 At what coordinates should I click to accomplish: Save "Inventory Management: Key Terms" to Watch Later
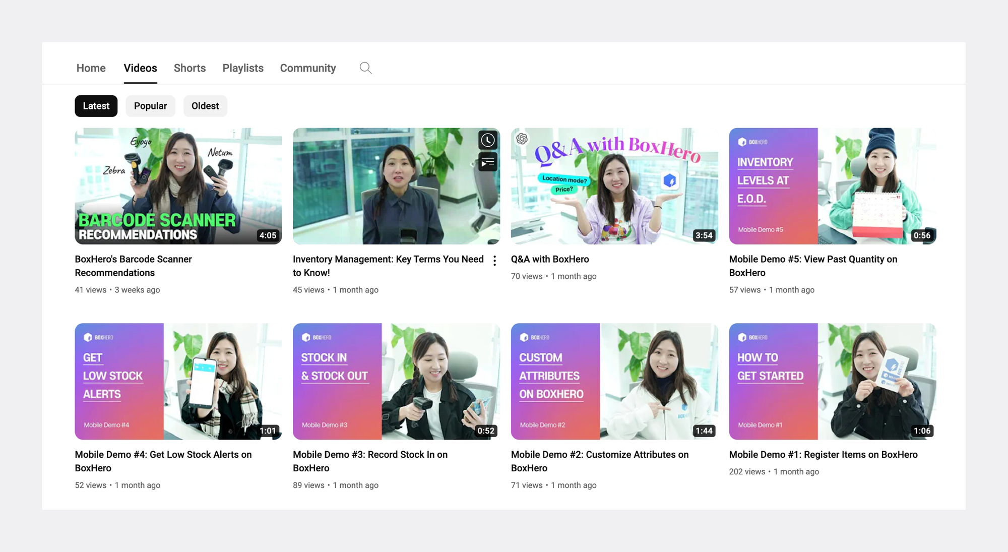pyautogui.click(x=487, y=140)
